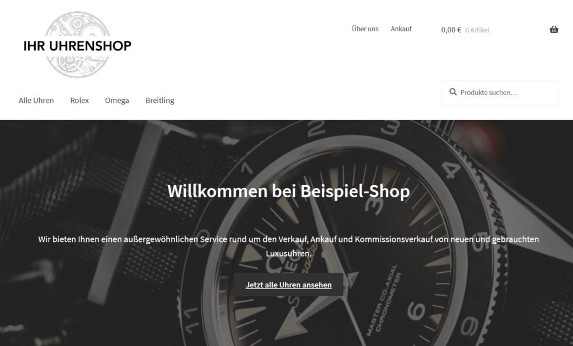Image resolution: width=573 pixels, height=346 pixels.
Task: Click the Willkommen bei Beispiel-Shop heading
Action: click(x=289, y=191)
